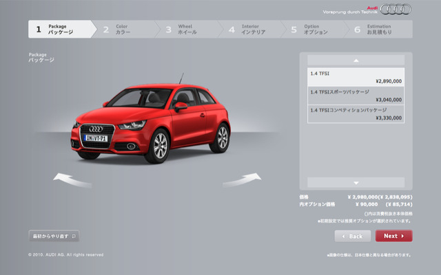441x275 pixels.
Task: Click the Audi four-rings logo
Action: pos(396,9)
